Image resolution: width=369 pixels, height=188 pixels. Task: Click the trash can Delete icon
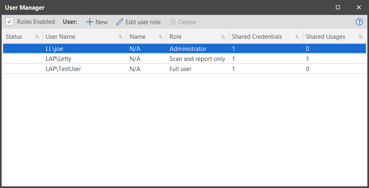coord(173,22)
